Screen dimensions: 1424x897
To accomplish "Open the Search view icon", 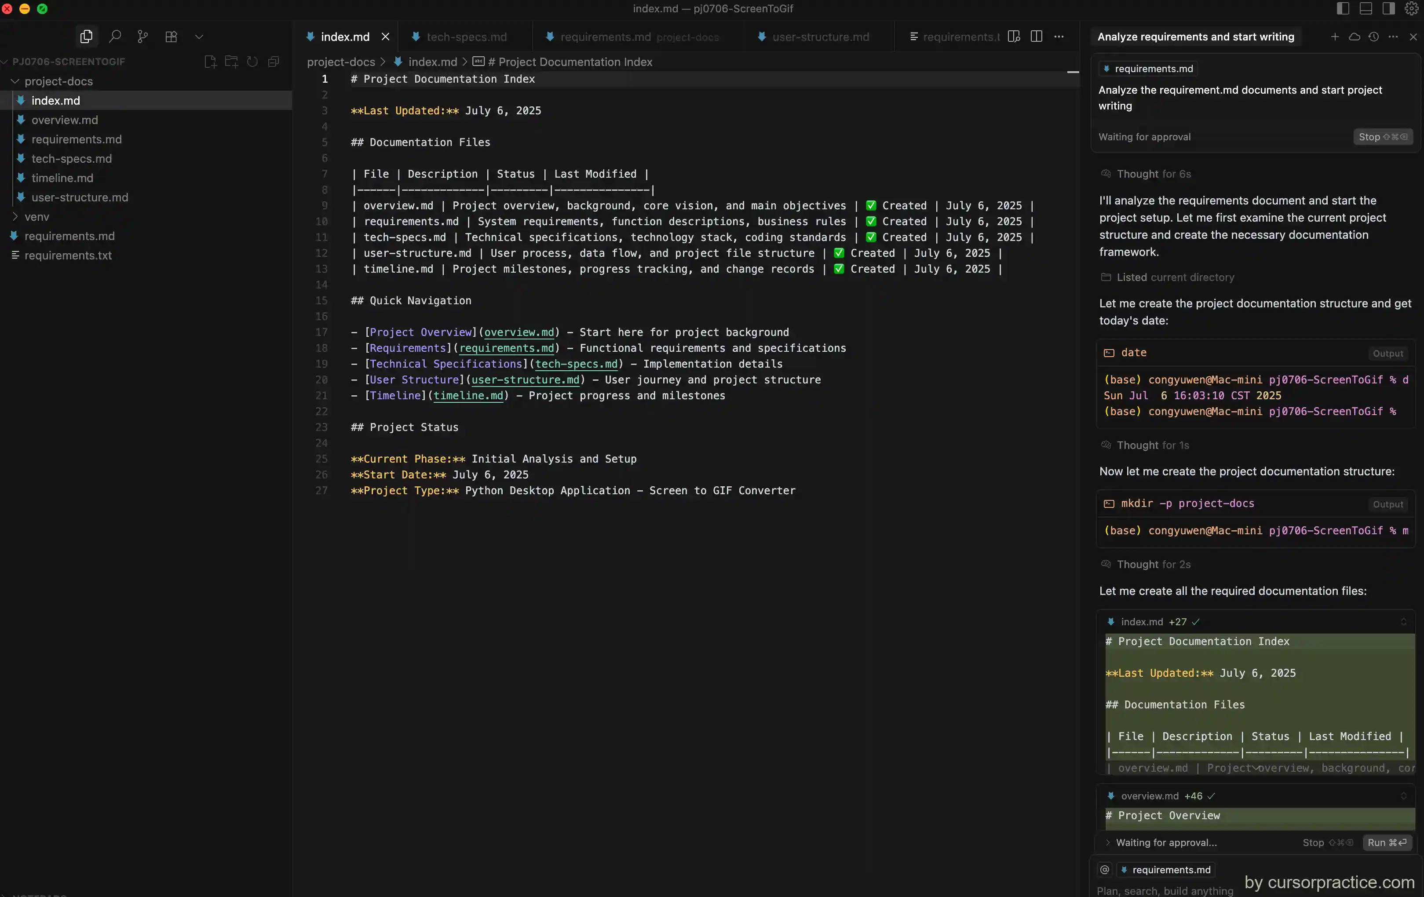I will (x=115, y=36).
